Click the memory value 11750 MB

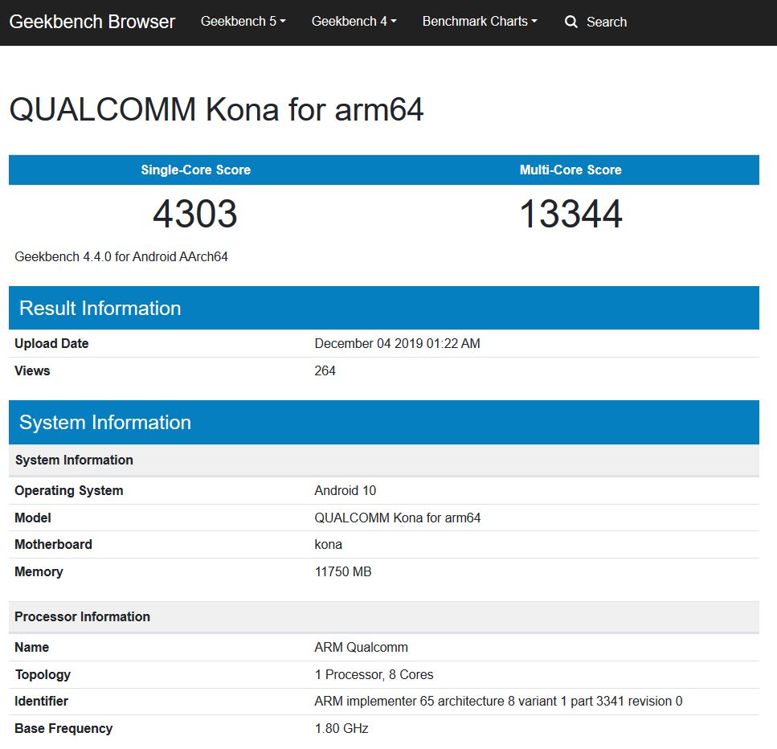(343, 571)
